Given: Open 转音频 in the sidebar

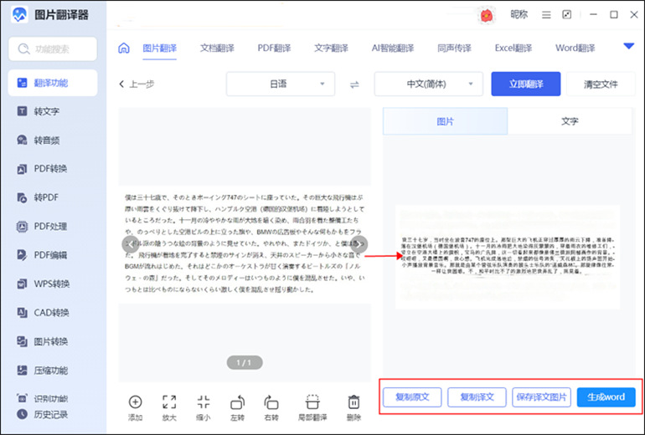Looking at the screenshot, I should [x=39, y=140].
